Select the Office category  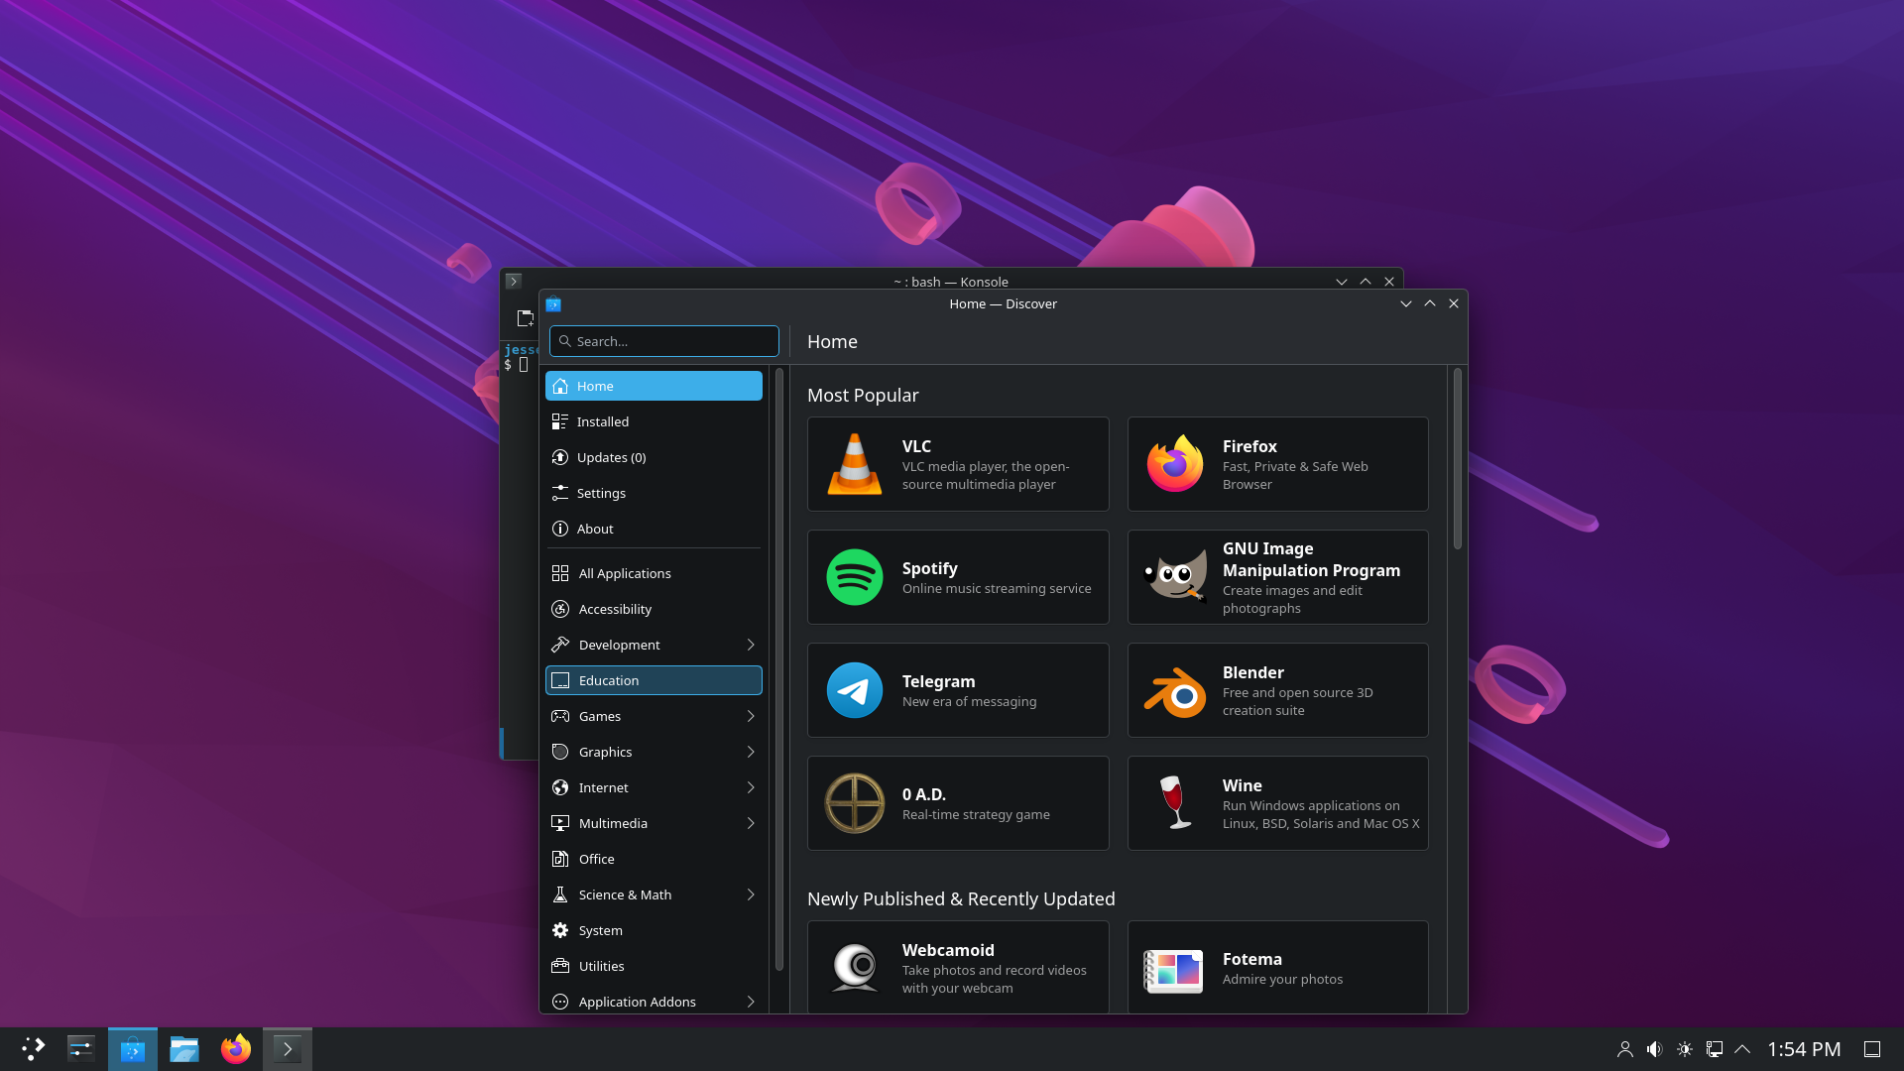pos(654,859)
